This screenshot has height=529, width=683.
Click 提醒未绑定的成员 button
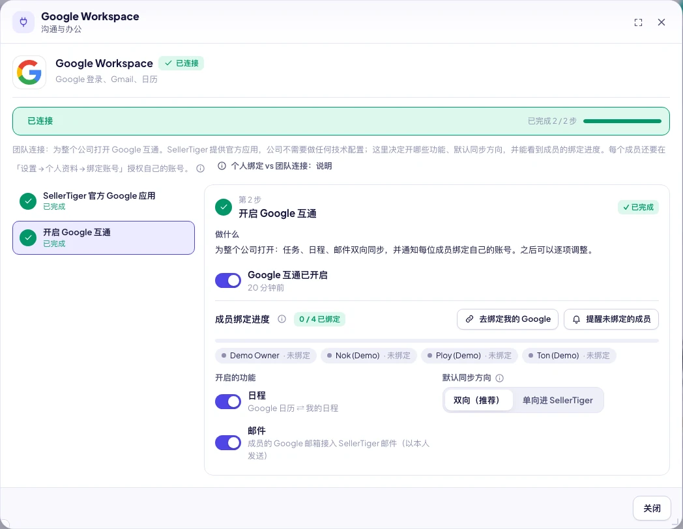(611, 319)
